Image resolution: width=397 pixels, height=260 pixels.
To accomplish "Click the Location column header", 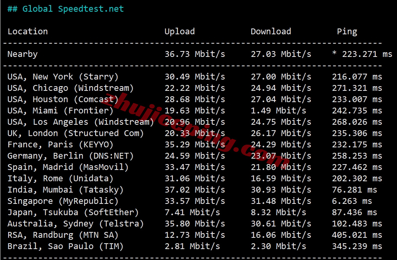I will pos(28,32).
